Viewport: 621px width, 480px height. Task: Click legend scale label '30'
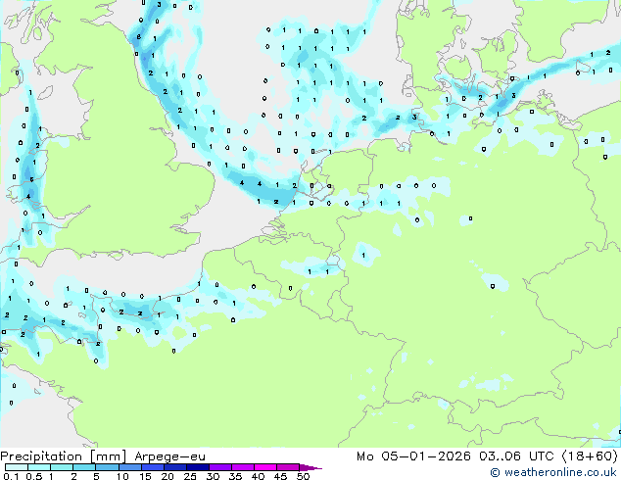click(213, 476)
